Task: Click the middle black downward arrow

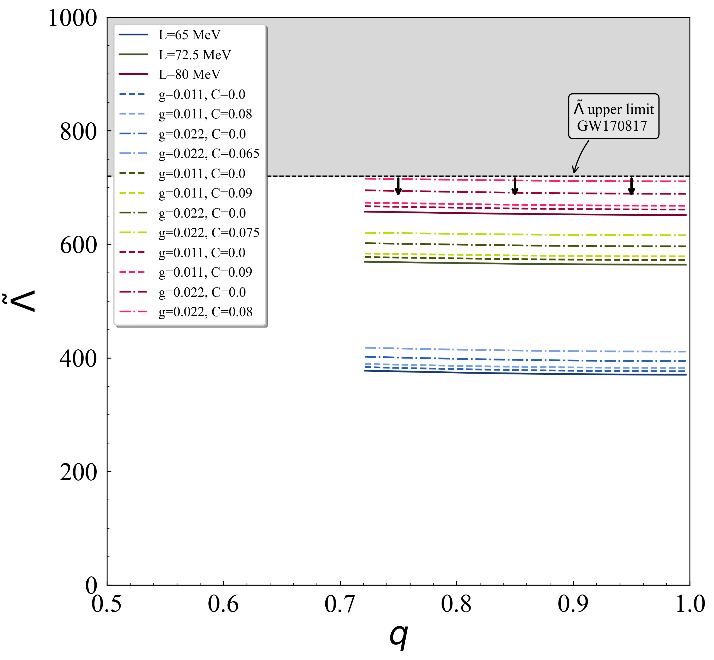Action: click(515, 186)
